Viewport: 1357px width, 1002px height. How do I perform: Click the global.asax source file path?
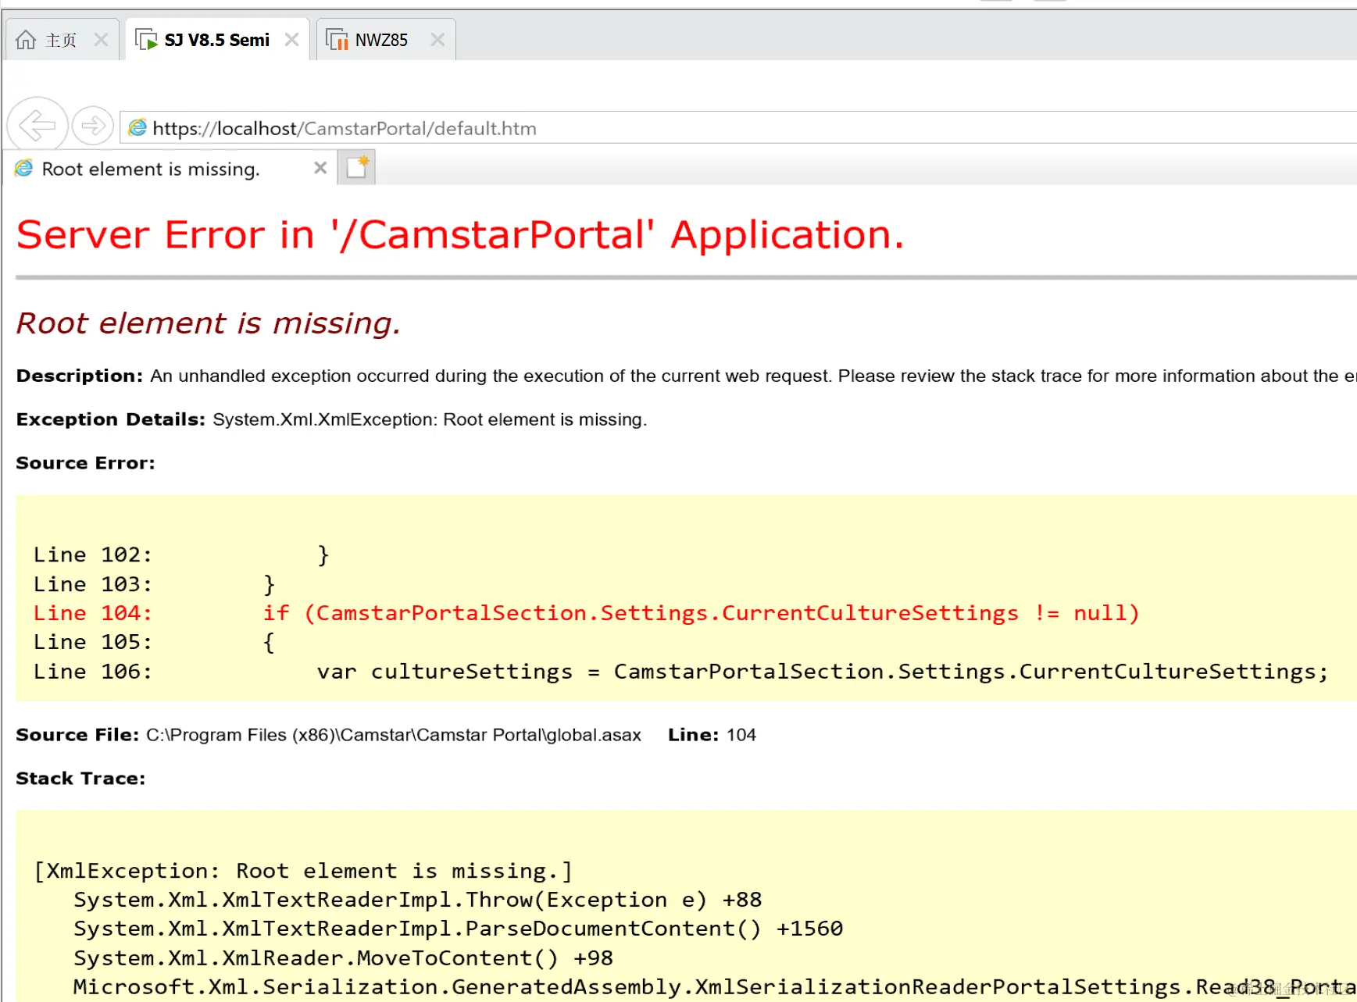click(394, 735)
